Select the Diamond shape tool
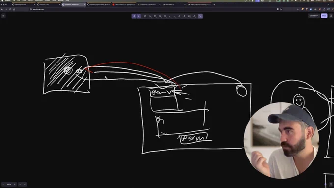 point(160,16)
